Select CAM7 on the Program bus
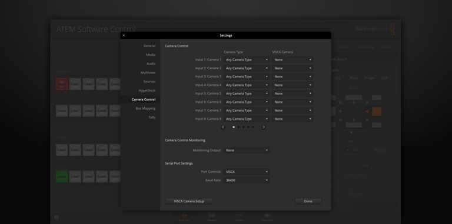Viewport: 452px width, 224px height. click(x=75, y=111)
